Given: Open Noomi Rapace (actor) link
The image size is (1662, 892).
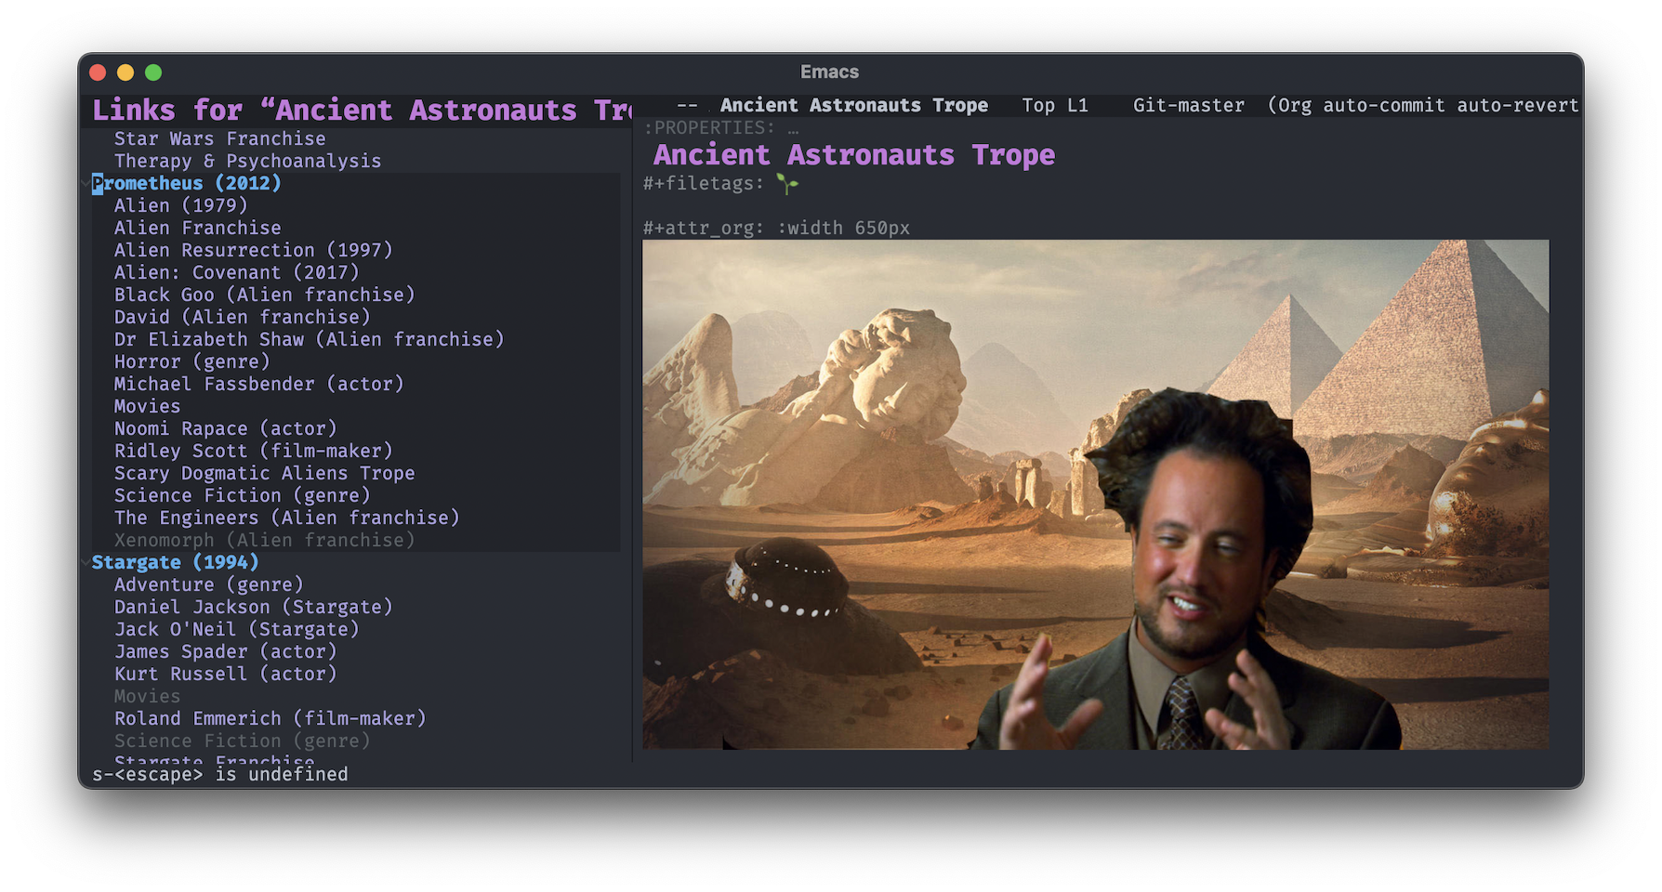Looking at the screenshot, I should (x=226, y=428).
